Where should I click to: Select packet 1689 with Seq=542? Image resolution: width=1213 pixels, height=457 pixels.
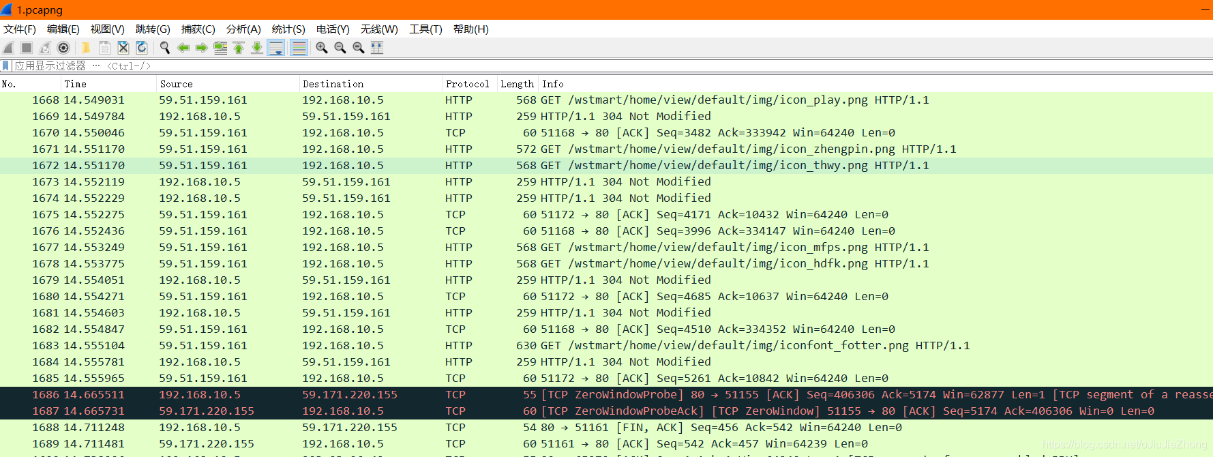click(x=606, y=444)
